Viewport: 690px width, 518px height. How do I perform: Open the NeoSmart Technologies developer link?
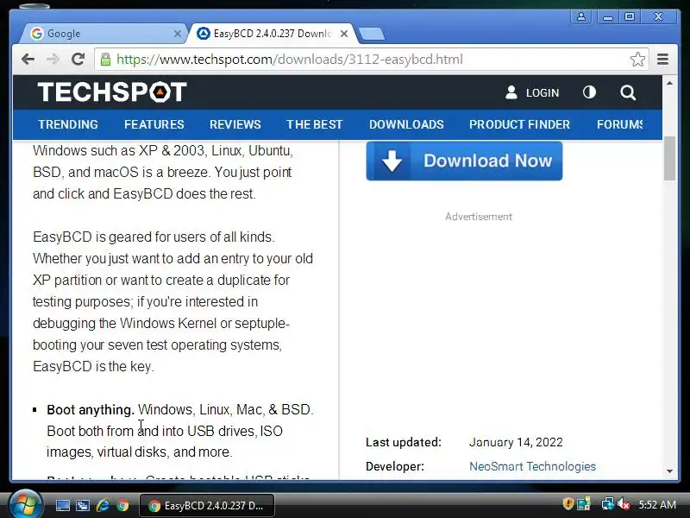[532, 466]
